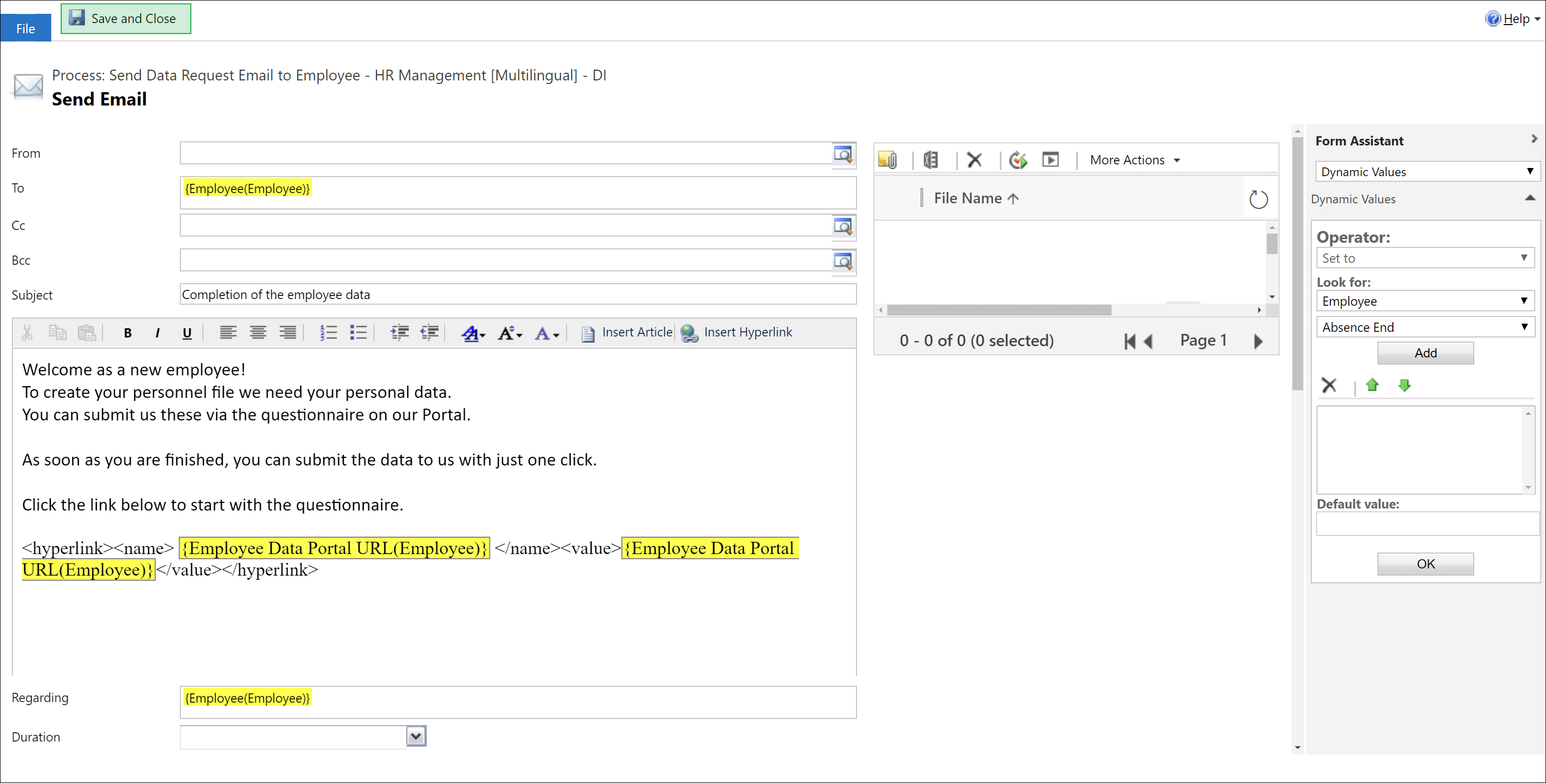Click Insert Article

pyautogui.click(x=627, y=332)
